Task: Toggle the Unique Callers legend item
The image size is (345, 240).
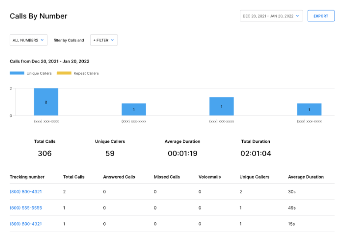Action: (x=39, y=73)
